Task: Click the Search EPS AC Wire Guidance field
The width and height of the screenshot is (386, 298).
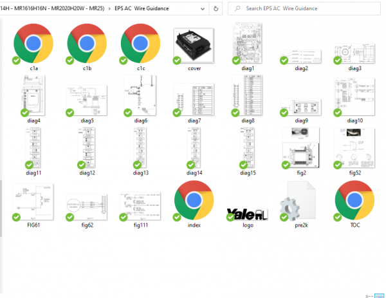Action: click(304, 8)
